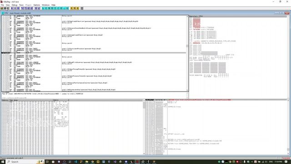The width and height of the screenshot is (291, 164).
Task: Run the program from toolbar
Action: pos(12,8)
